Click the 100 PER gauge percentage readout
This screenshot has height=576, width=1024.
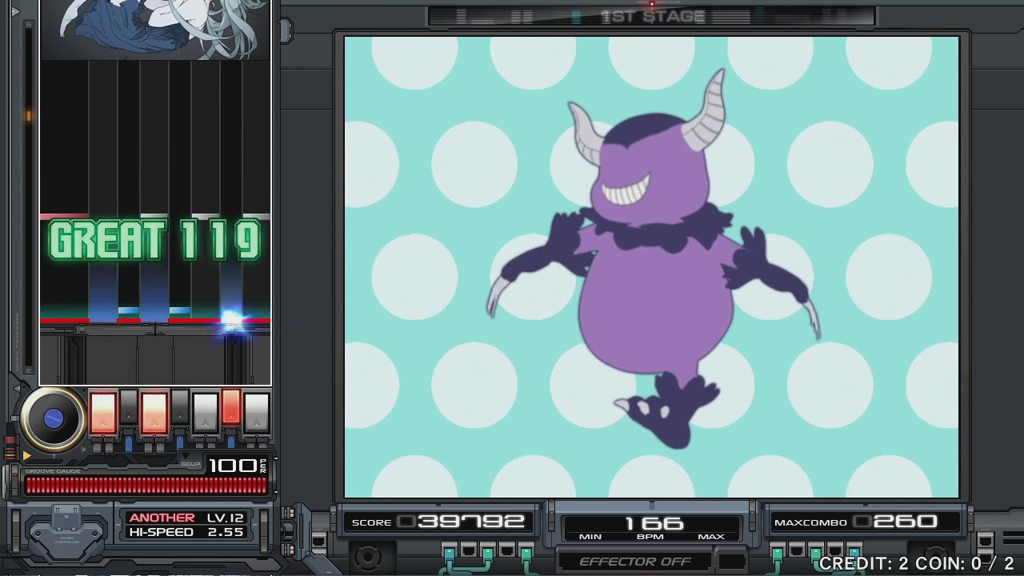(238, 466)
